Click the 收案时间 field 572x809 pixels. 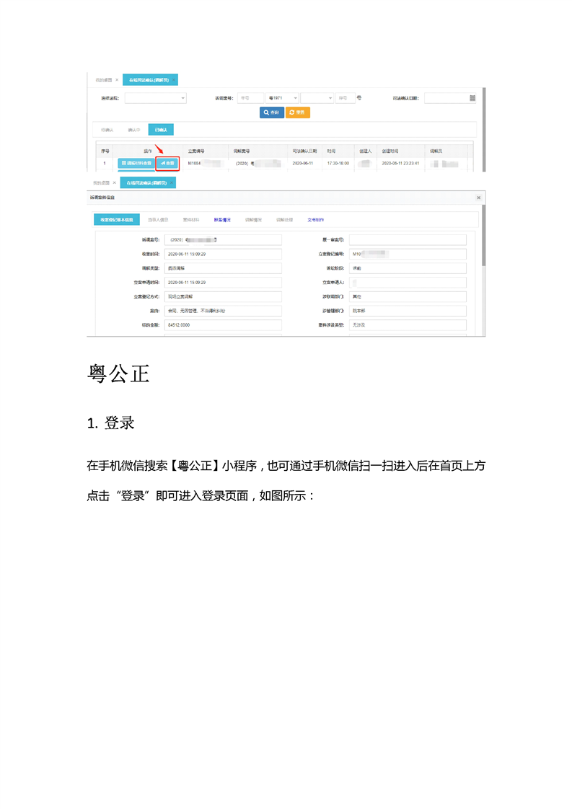click(223, 254)
